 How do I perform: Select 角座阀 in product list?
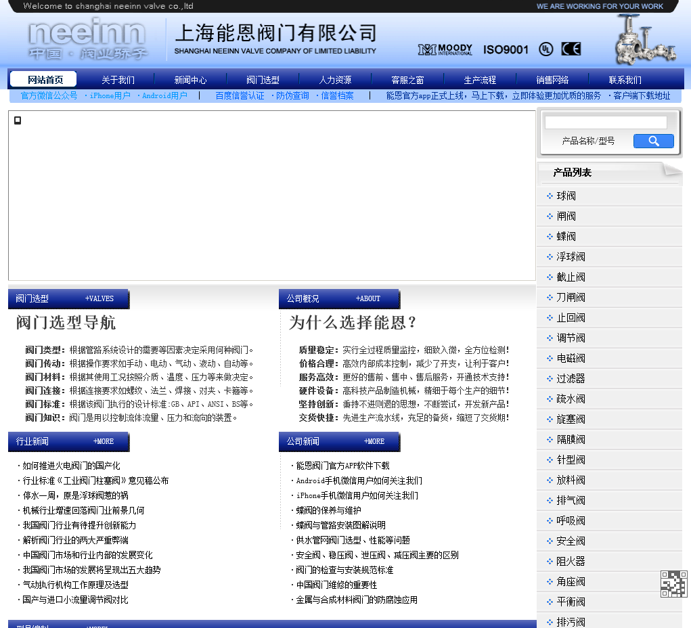(571, 581)
